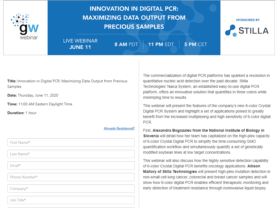
Task: Open the Already Registered? link
Action: 119,128
